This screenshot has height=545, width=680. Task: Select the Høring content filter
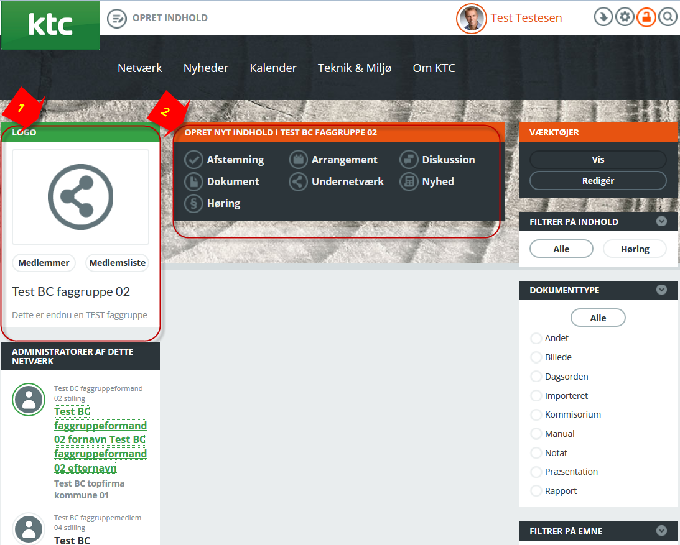click(x=635, y=249)
